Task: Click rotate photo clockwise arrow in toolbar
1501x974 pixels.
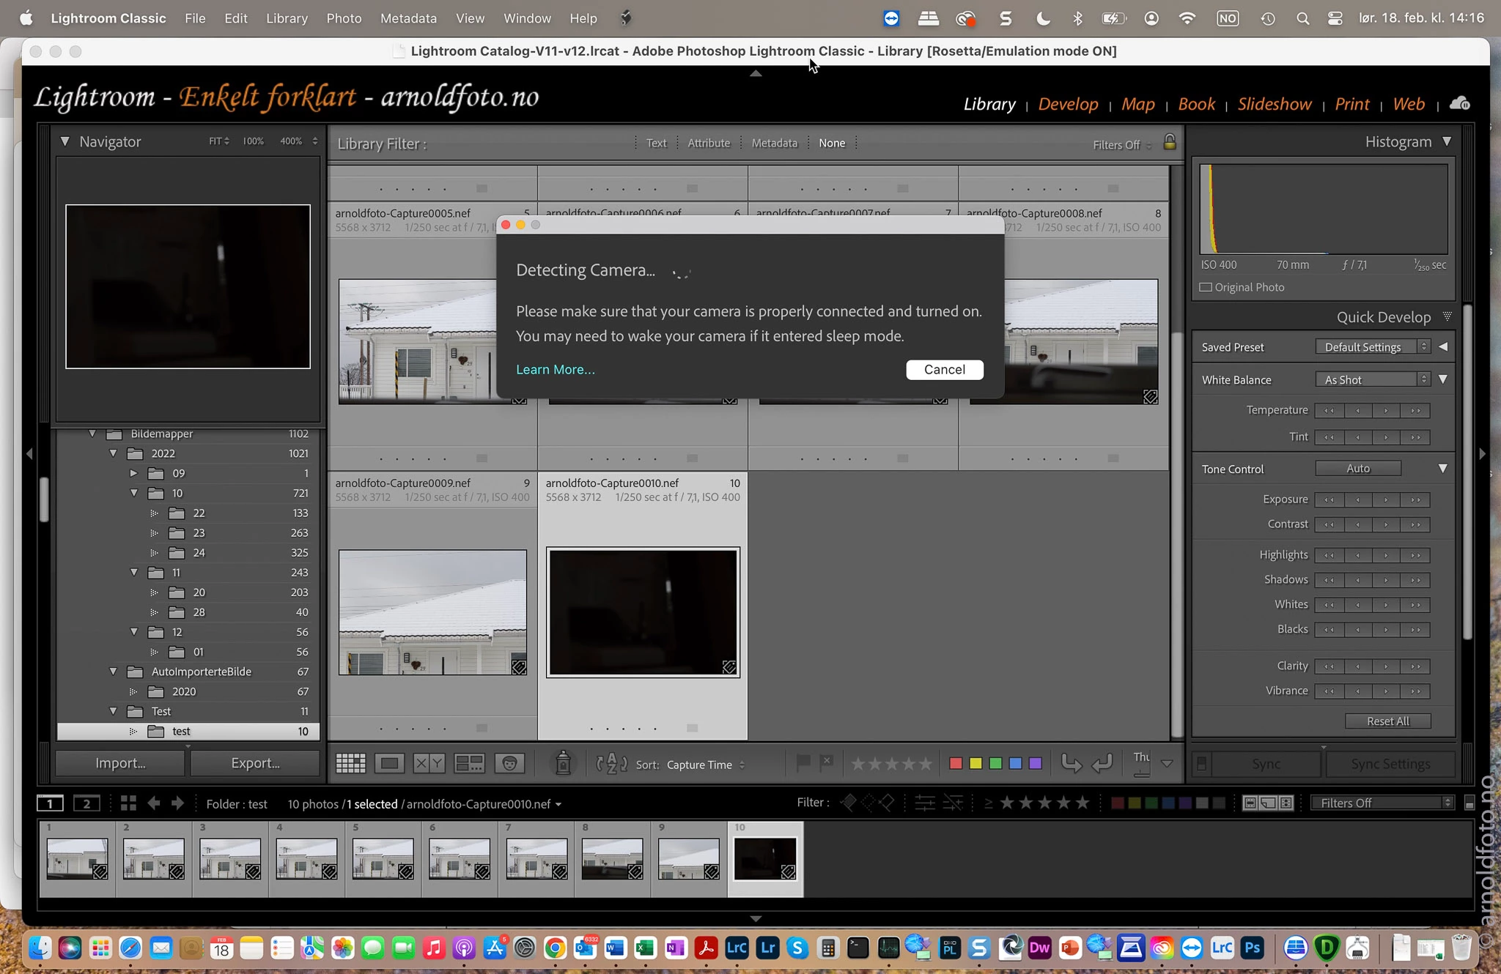Action: pos(1102,764)
